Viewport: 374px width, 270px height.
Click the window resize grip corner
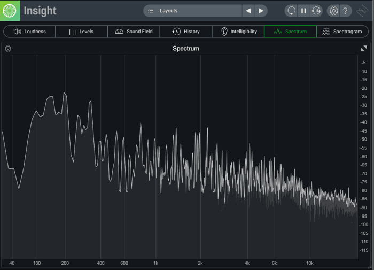point(370,267)
